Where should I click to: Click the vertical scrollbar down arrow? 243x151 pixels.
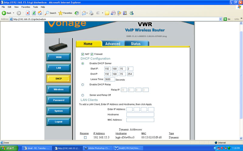tap(241, 138)
